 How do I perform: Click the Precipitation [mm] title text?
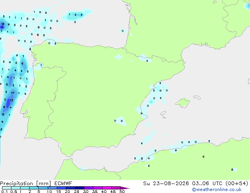tap(25, 184)
